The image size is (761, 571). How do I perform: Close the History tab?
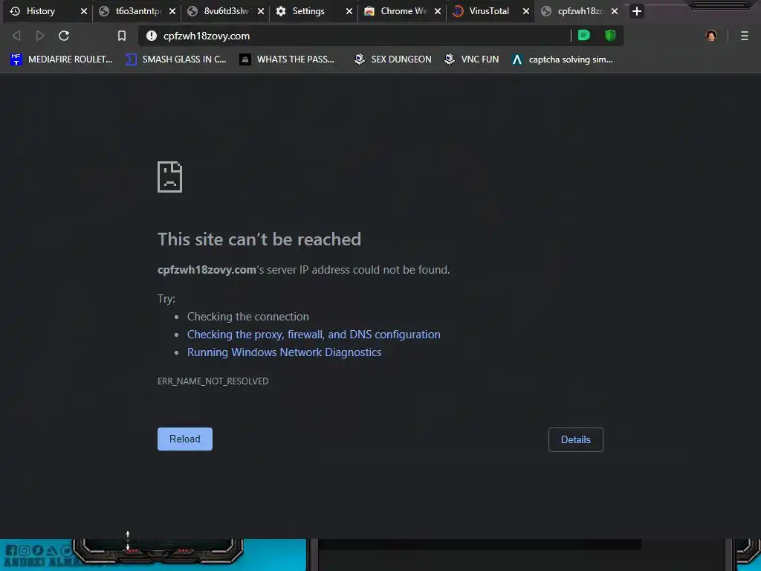[x=84, y=11]
